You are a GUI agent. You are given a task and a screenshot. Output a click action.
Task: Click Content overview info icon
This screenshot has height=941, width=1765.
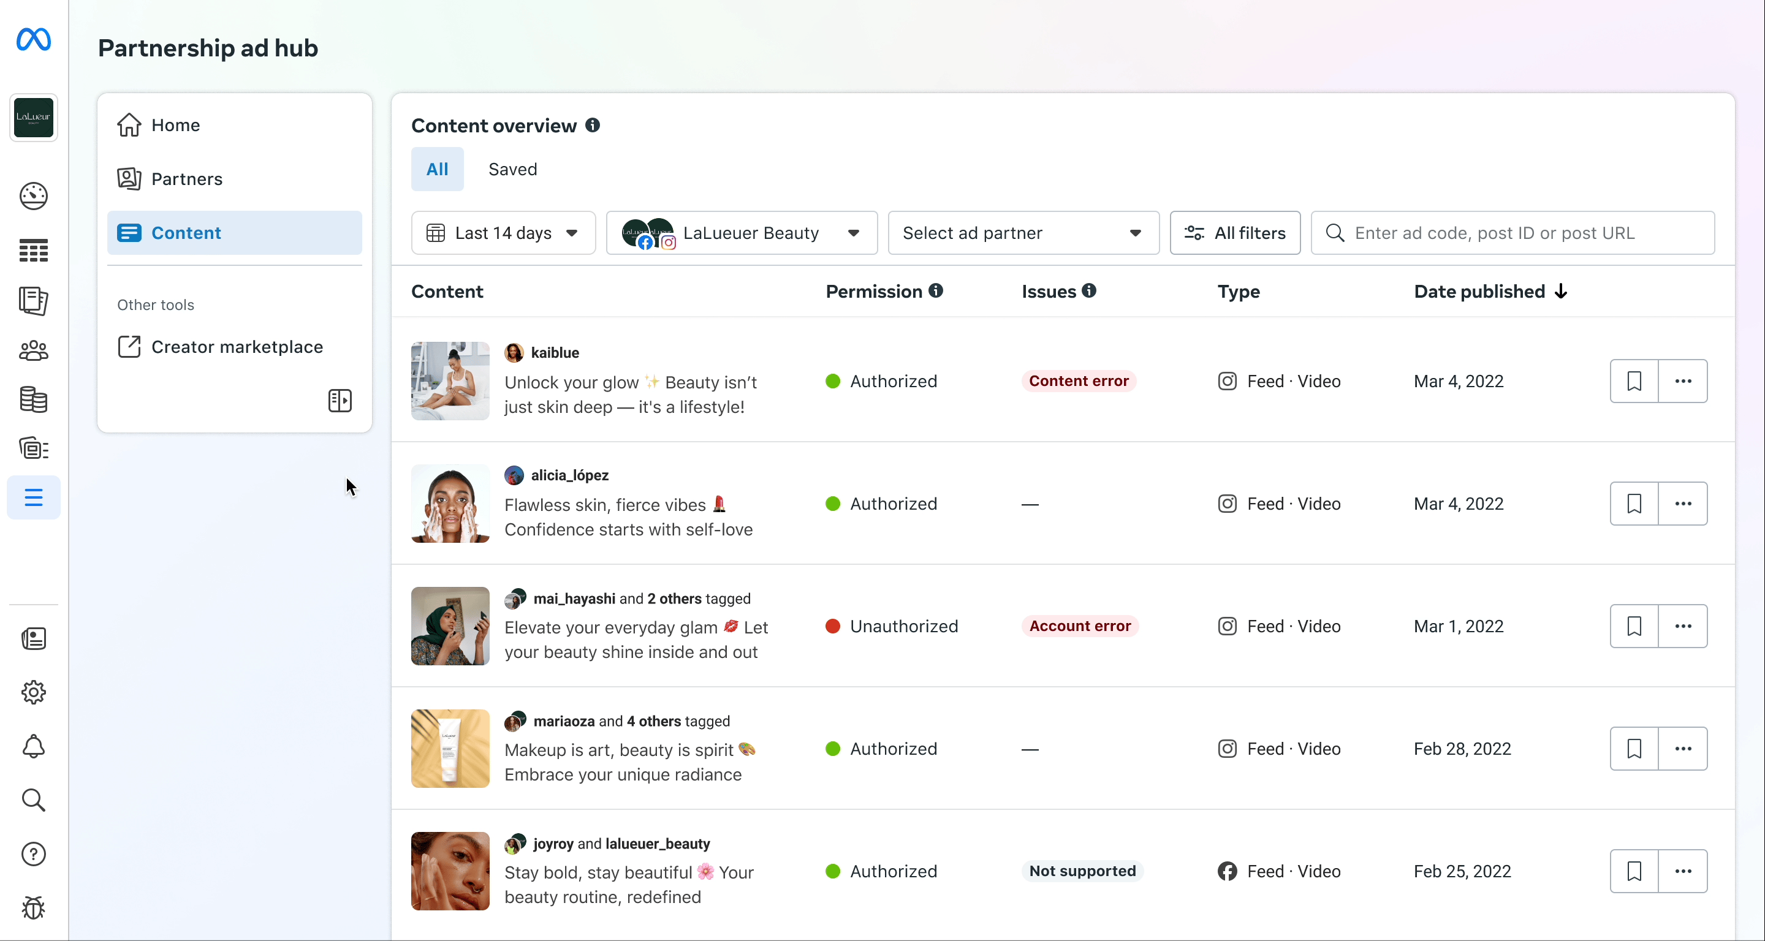[x=593, y=126]
